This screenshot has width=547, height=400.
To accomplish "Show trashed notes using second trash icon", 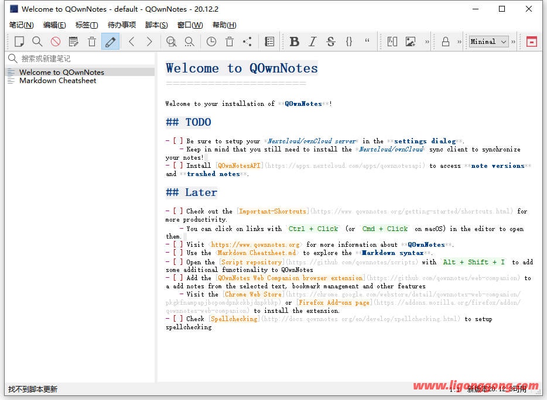I will [x=229, y=42].
